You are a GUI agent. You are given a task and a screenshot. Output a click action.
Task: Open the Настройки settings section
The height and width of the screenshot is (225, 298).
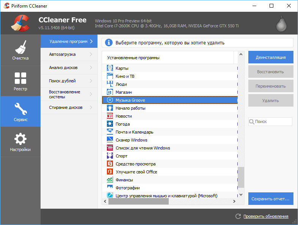[20, 142]
